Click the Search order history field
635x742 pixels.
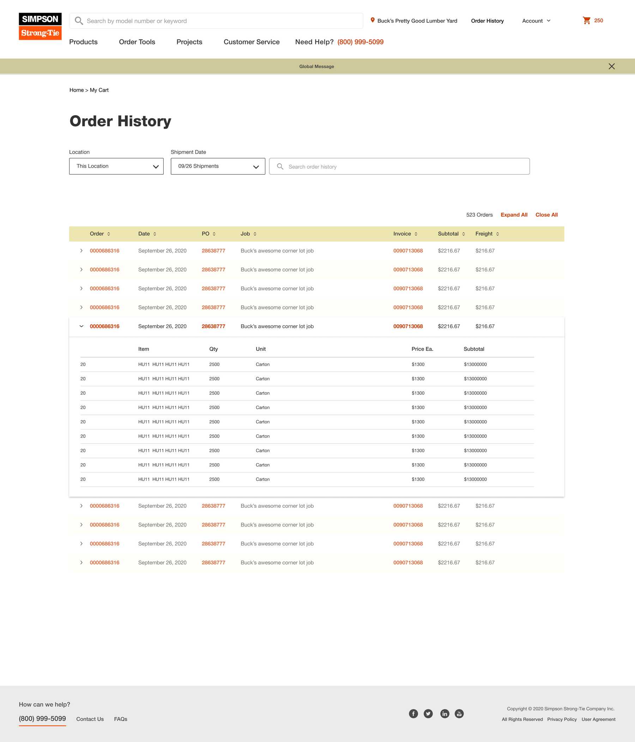coord(399,167)
